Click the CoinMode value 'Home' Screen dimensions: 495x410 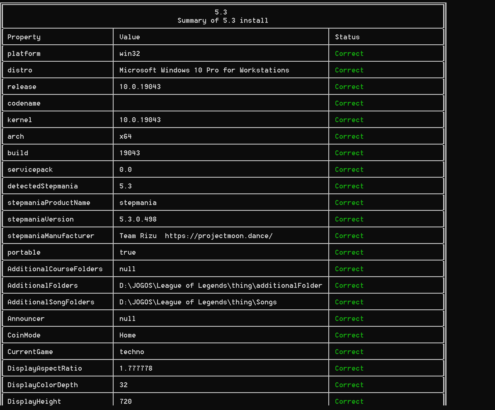[x=128, y=335]
